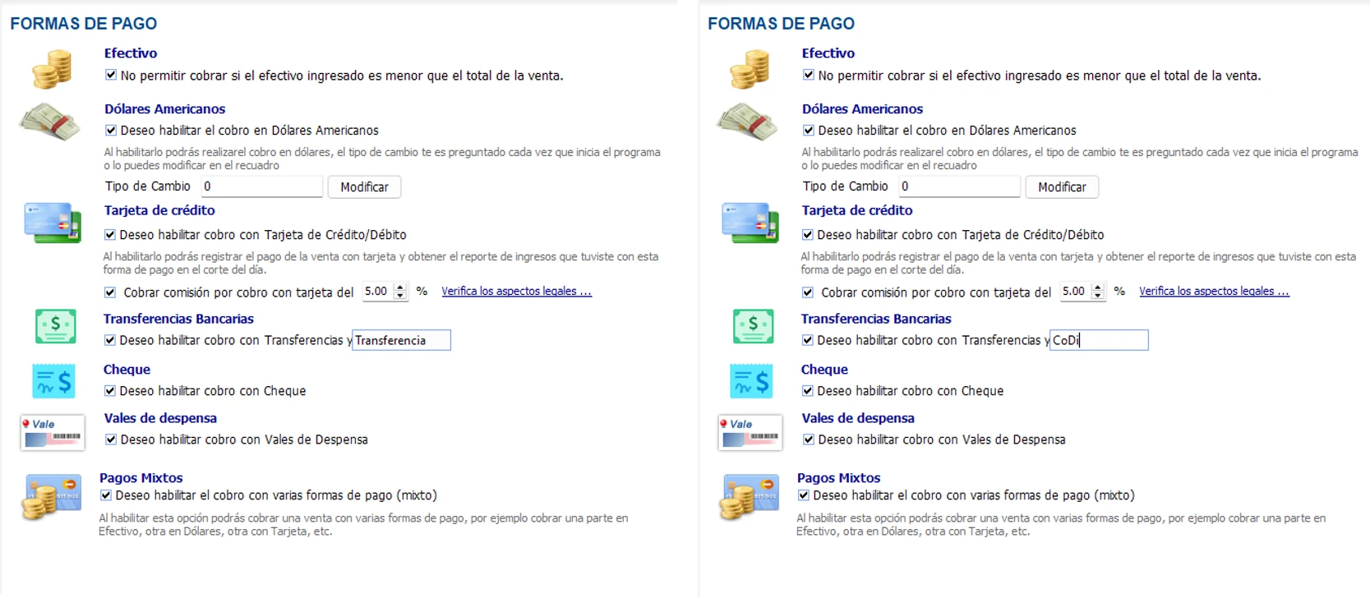Click 'Vales de despensa' heading in right panel
The height and width of the screenshot is (598, 1370).
858,418
